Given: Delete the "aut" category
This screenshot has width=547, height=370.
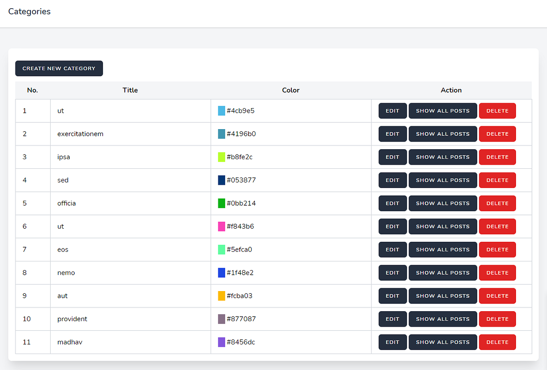Looking at the screenshot, I should (497, 296).
